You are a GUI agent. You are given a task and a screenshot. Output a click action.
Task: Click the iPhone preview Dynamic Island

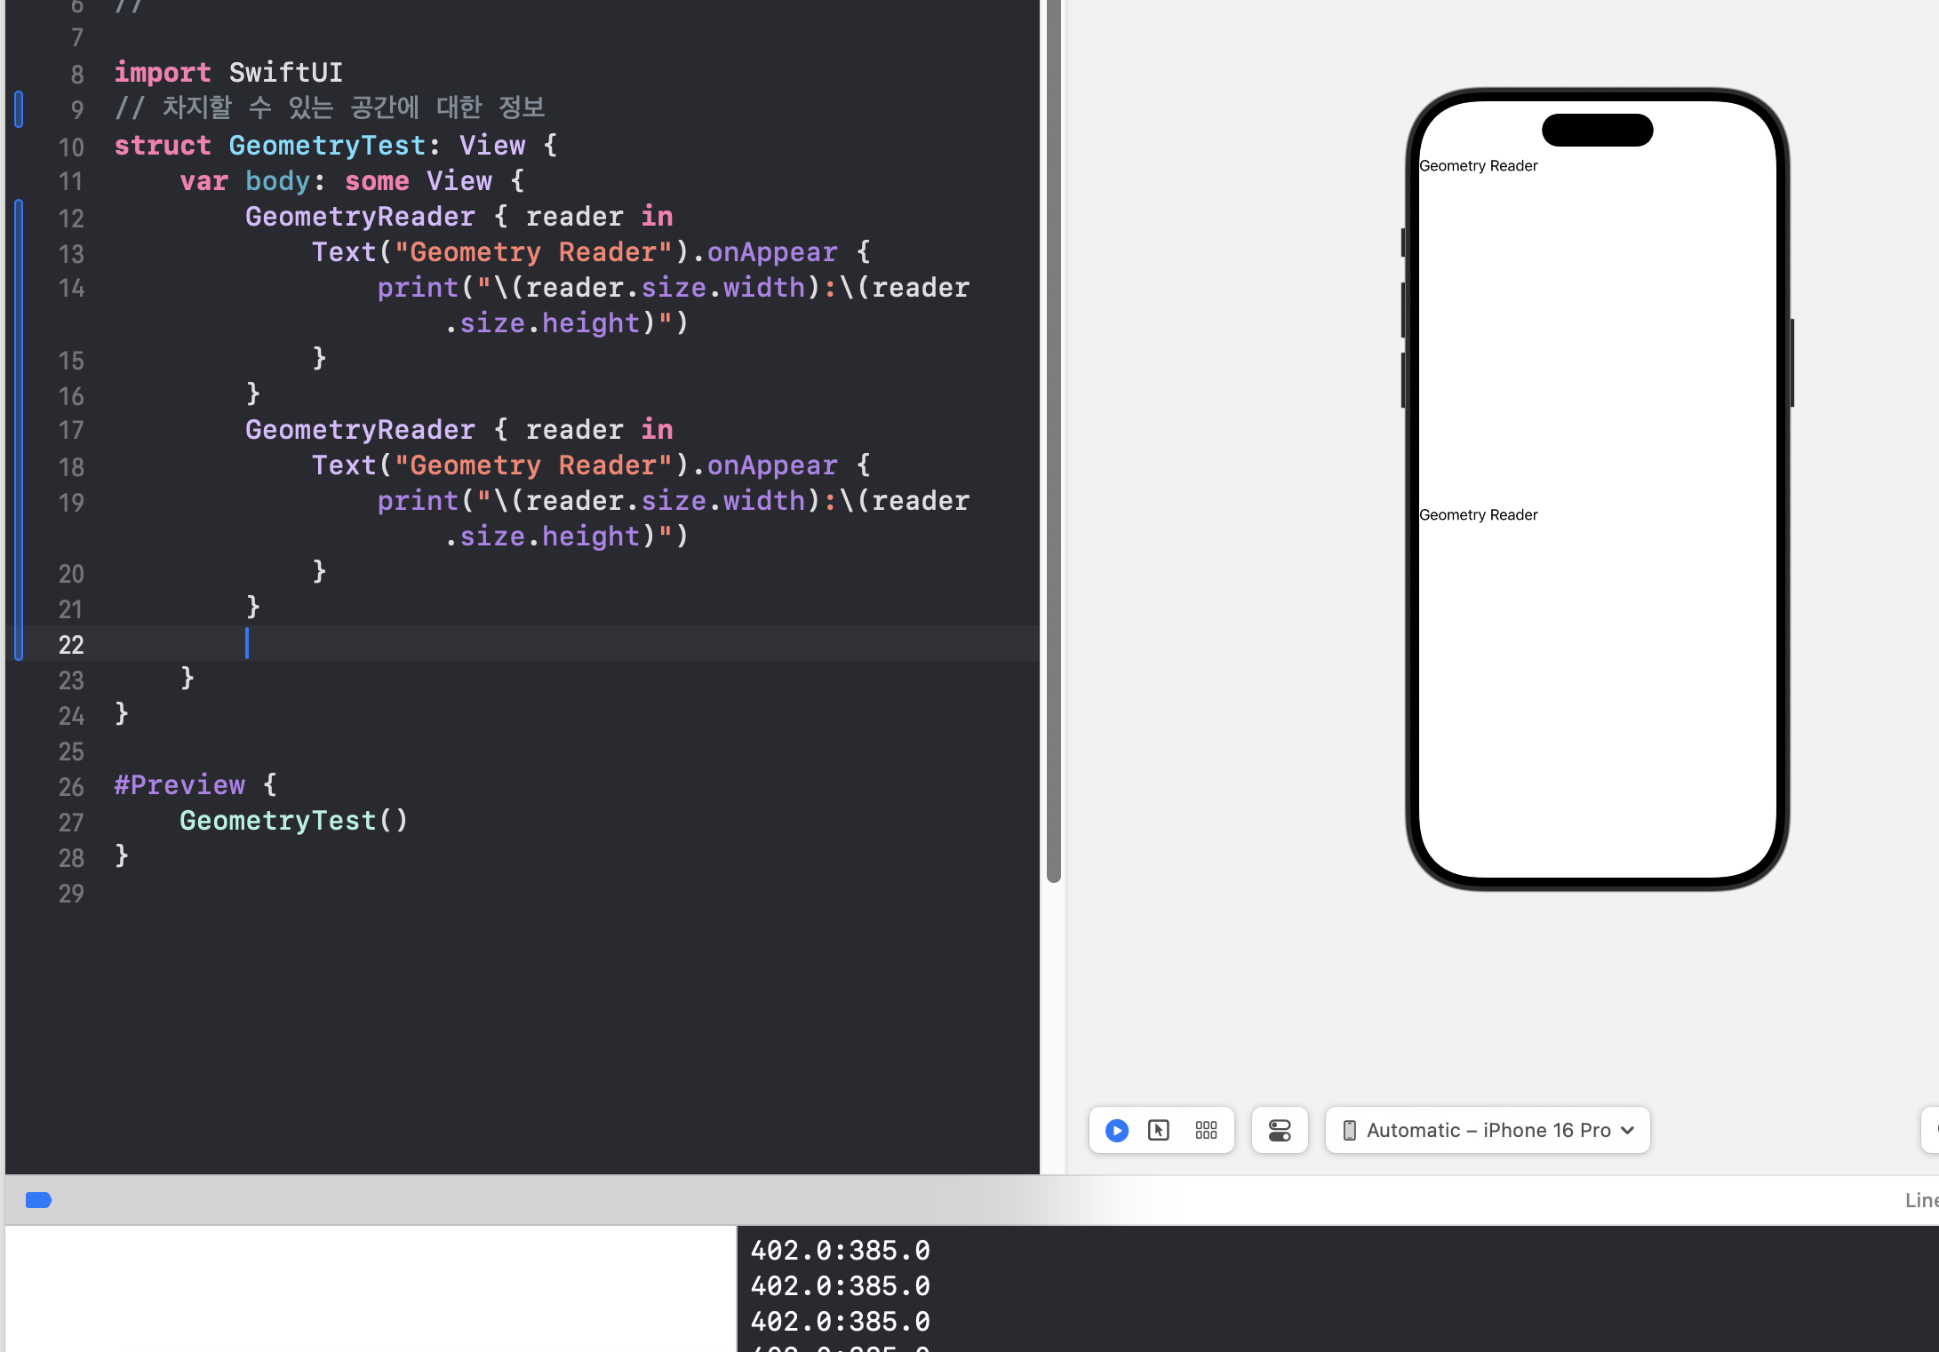pyautogui.click(x=1597, y=131)
